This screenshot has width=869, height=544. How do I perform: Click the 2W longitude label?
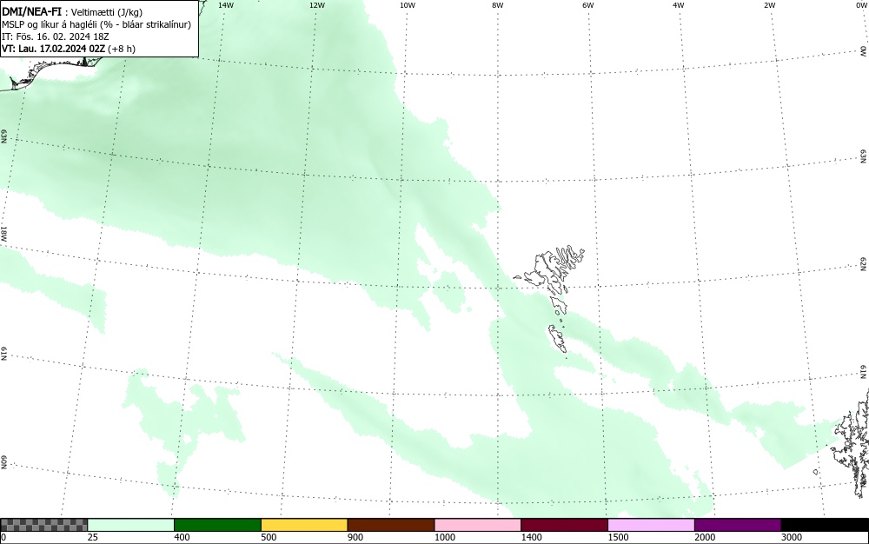click(x=769, y=5)
